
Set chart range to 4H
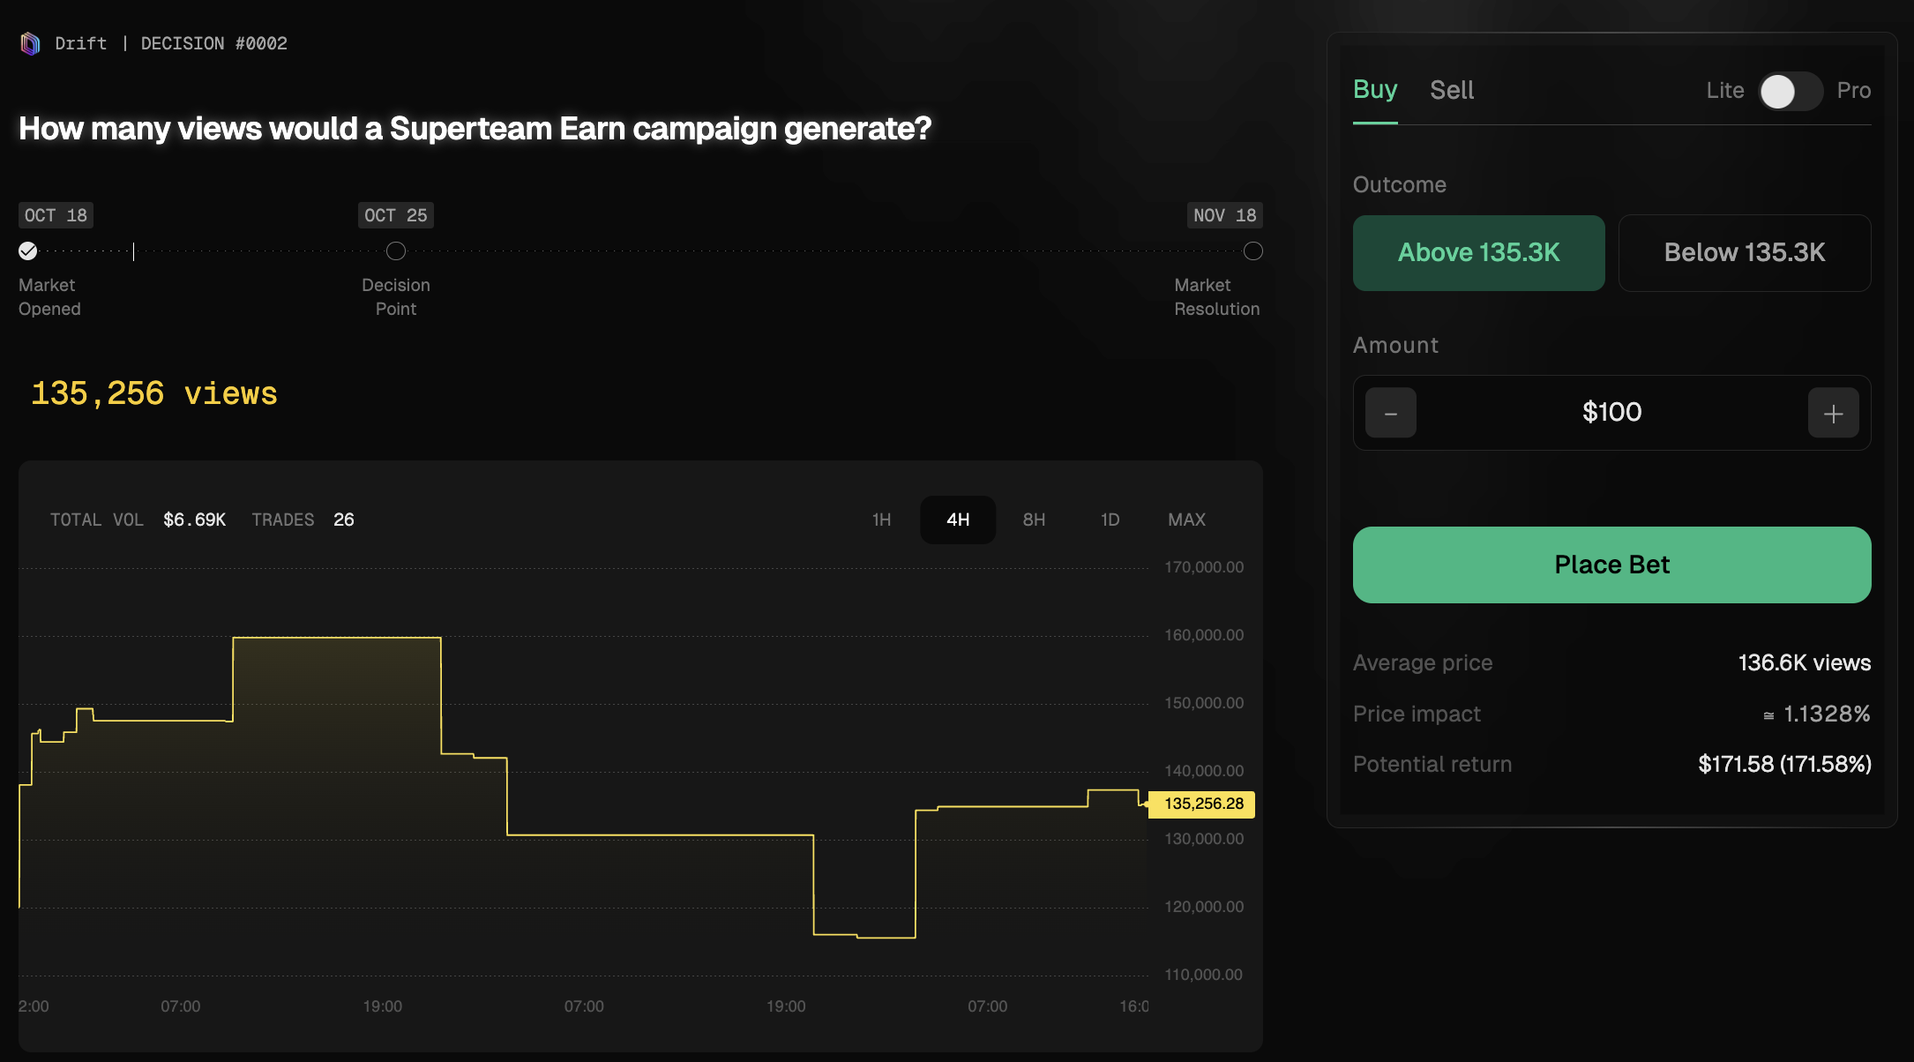click(x=958, y=520)
